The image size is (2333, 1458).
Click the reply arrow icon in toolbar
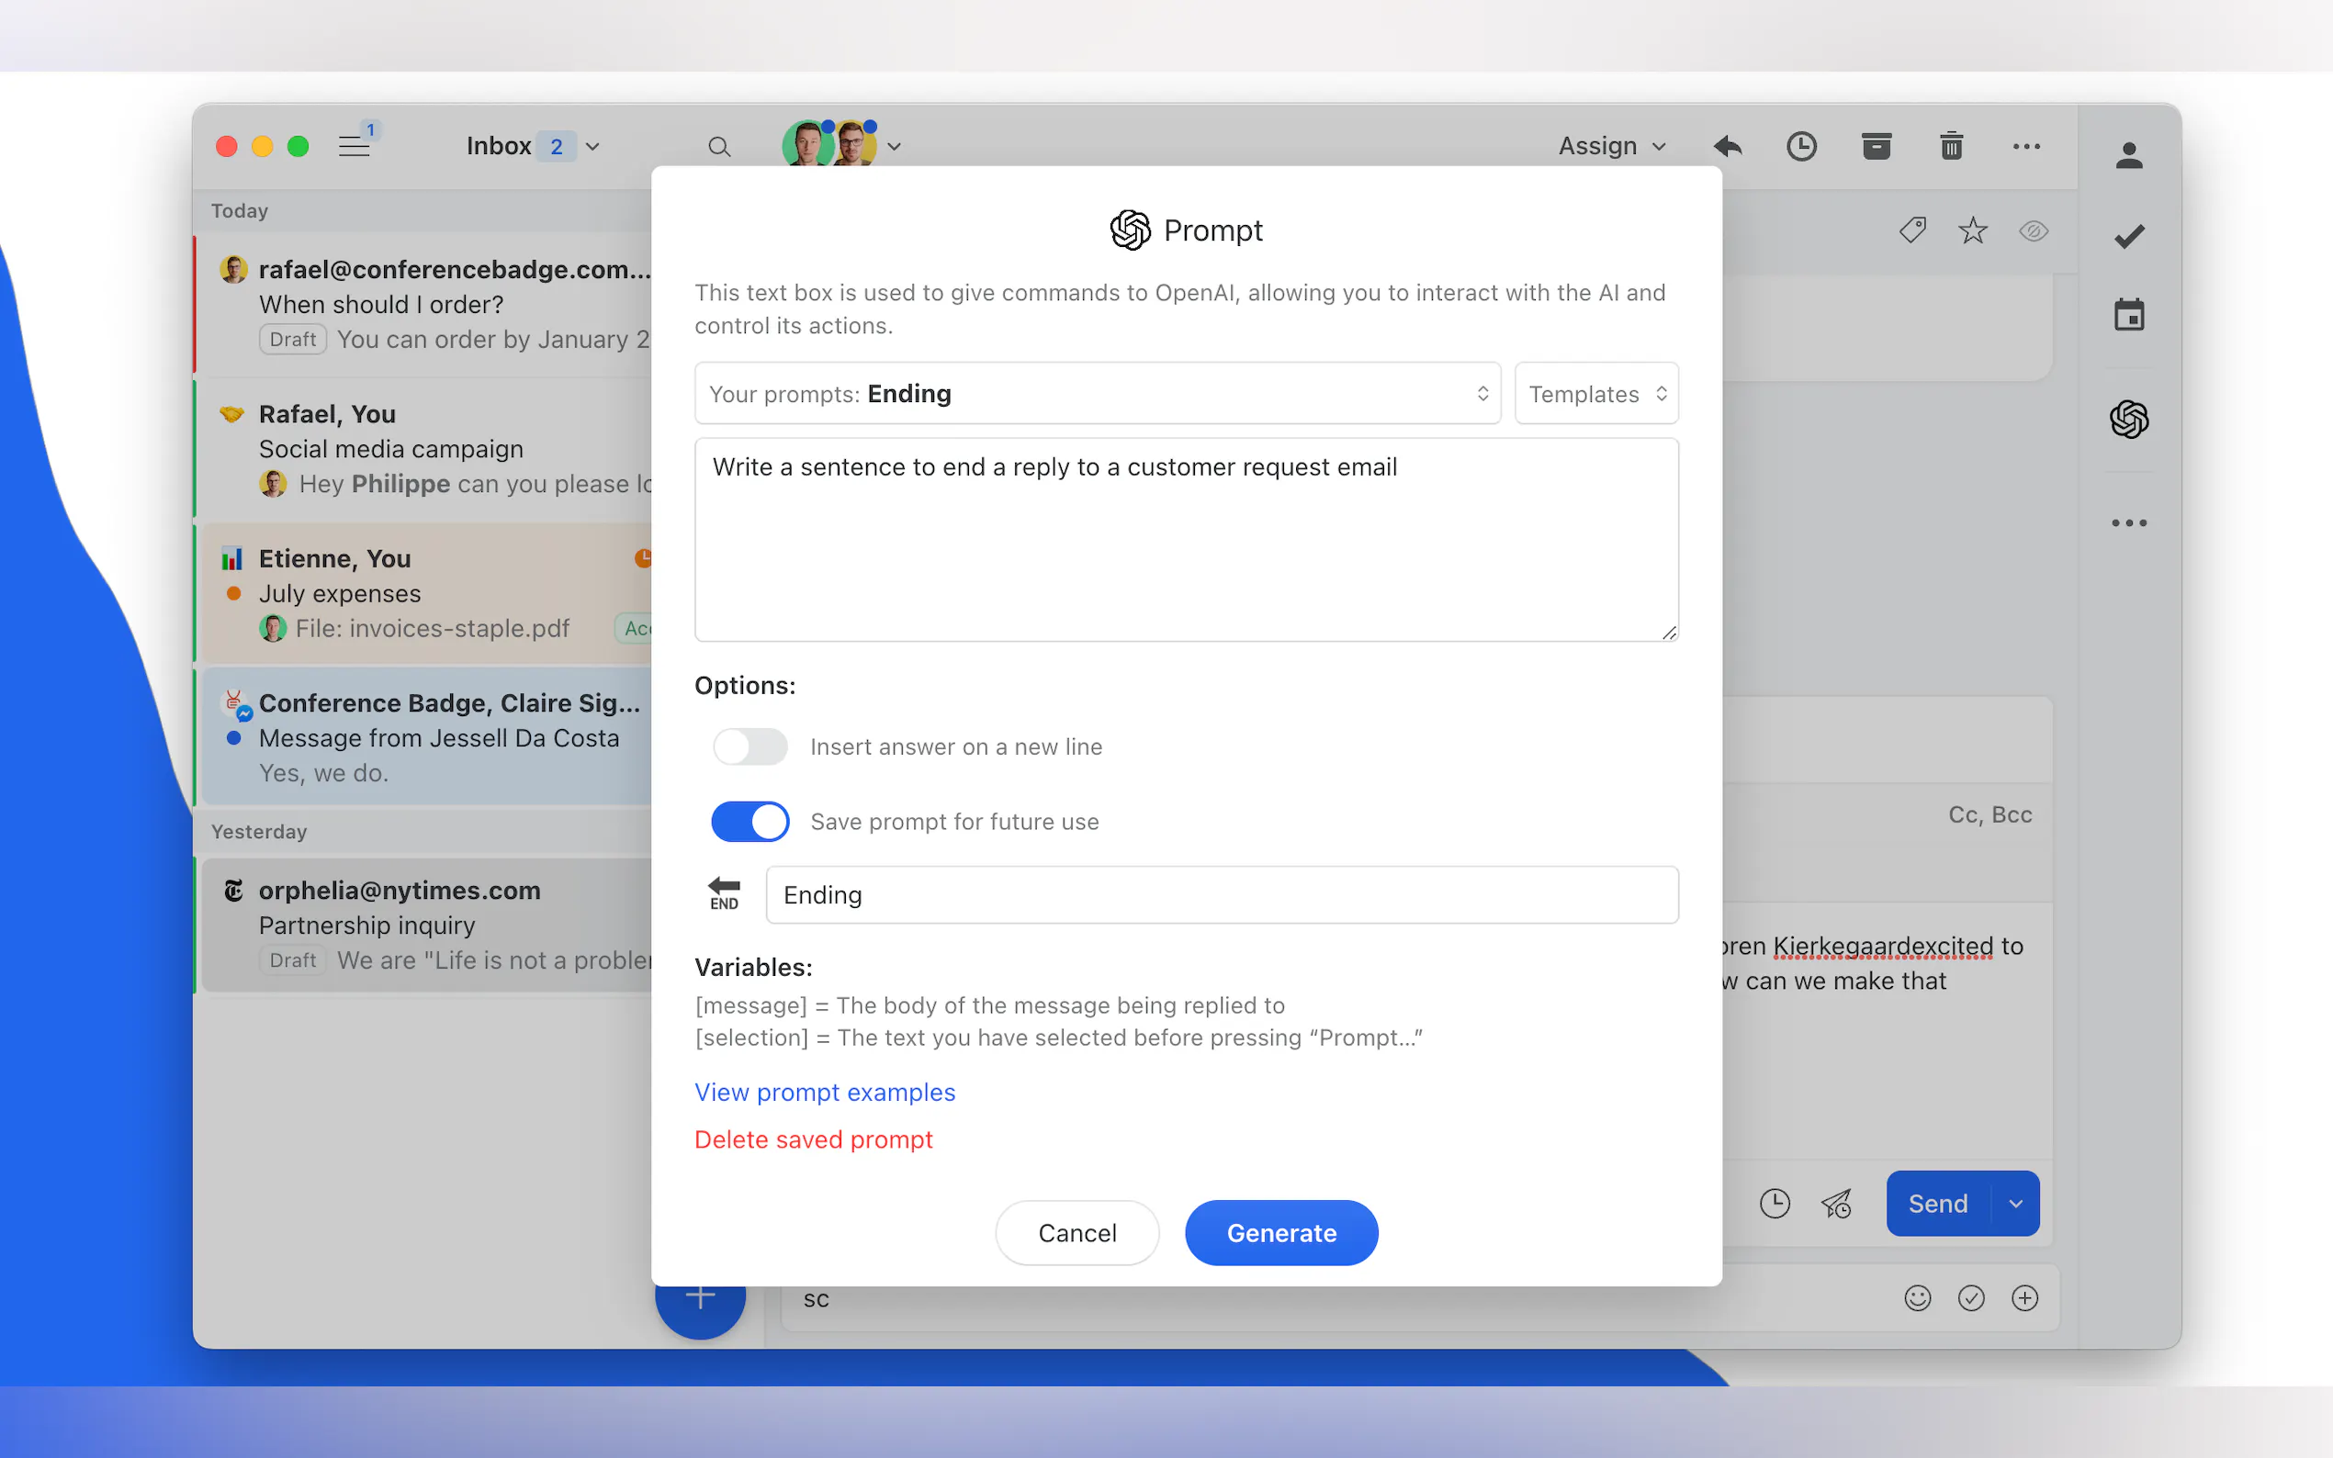[x=1728, y=147]
